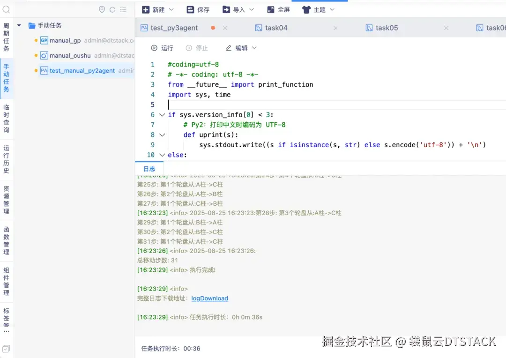Click the locate-in-tree icon above the task list
Image resolution: width=506 pixels, height=358 pixels.
pyautogui.click(x=101, y=9)
